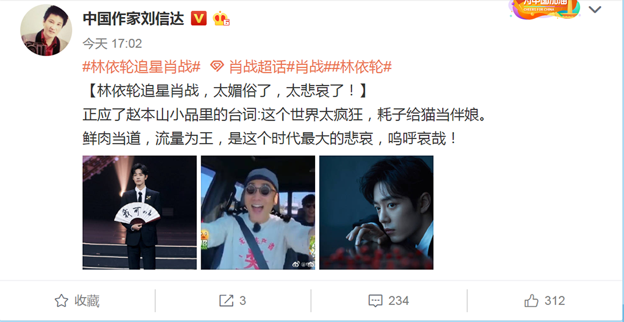The height and width of the screenshot is (322, 624).
Task: Open hashtag #林依轮追星肖战#
Action: coord(141,67)
